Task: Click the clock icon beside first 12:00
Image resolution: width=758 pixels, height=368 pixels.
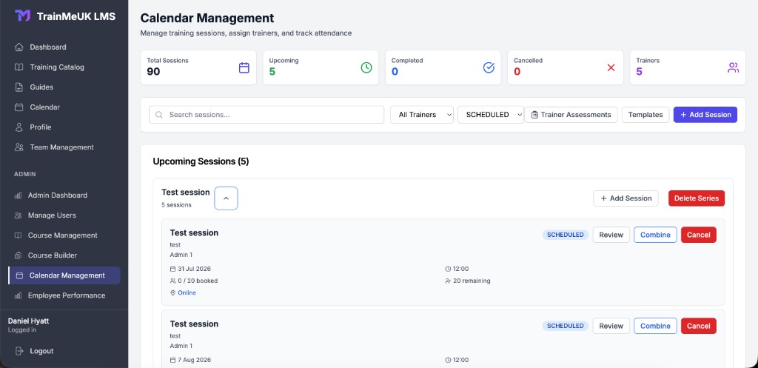Action: click(x=448, y=269)
